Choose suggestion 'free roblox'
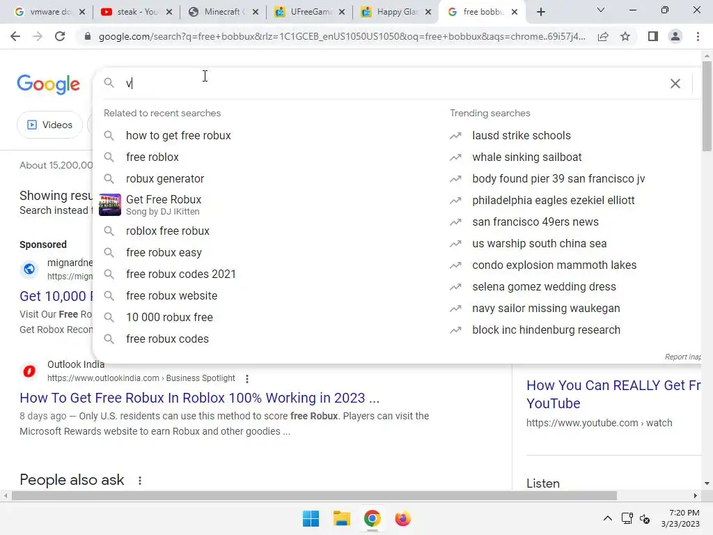Screen dimensions: 713x535 (152, 157)
